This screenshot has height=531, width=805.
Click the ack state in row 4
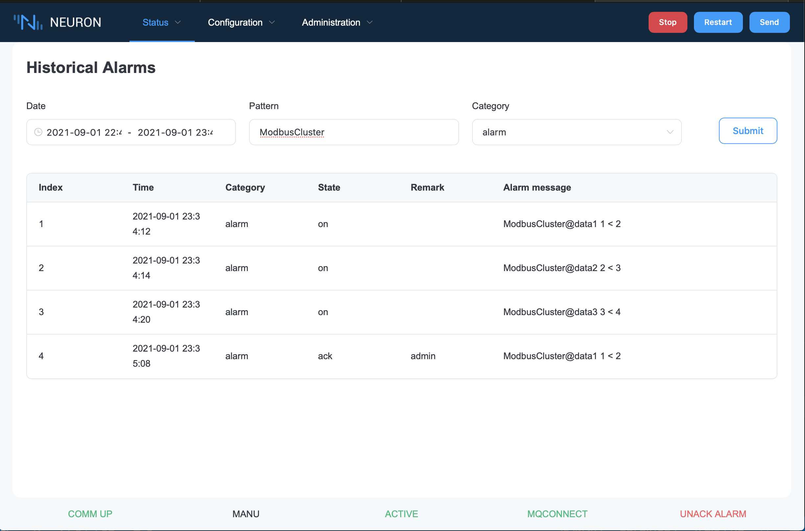tap(325, 356)
